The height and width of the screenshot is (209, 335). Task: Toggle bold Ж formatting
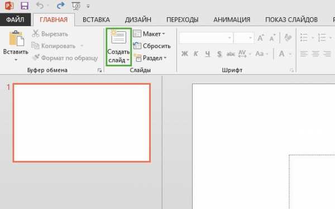click(184, 54)
